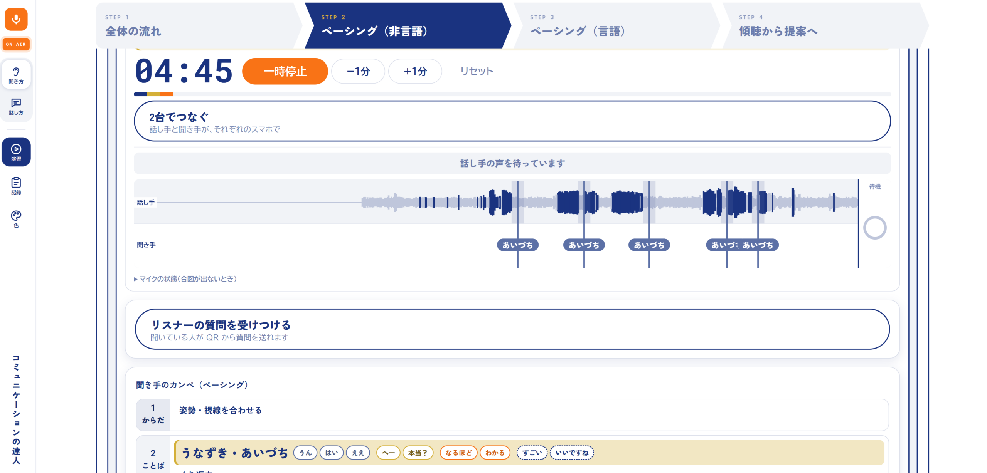Image resolution: width=987 pixels, height=473 pixels.
Task: Click the うん chip
Action: (305, 453)
